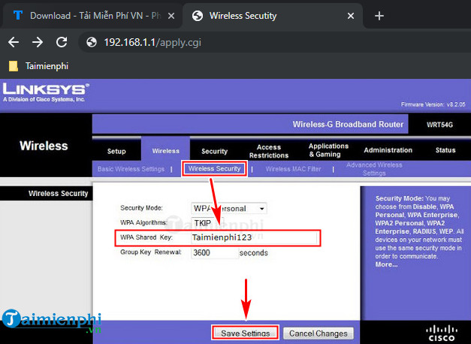Switch to the Download - Tải Miễn Phí VN tab
The width and height of the screenshot is (471, 344).
pyautogui.click(x=92, y=16)
